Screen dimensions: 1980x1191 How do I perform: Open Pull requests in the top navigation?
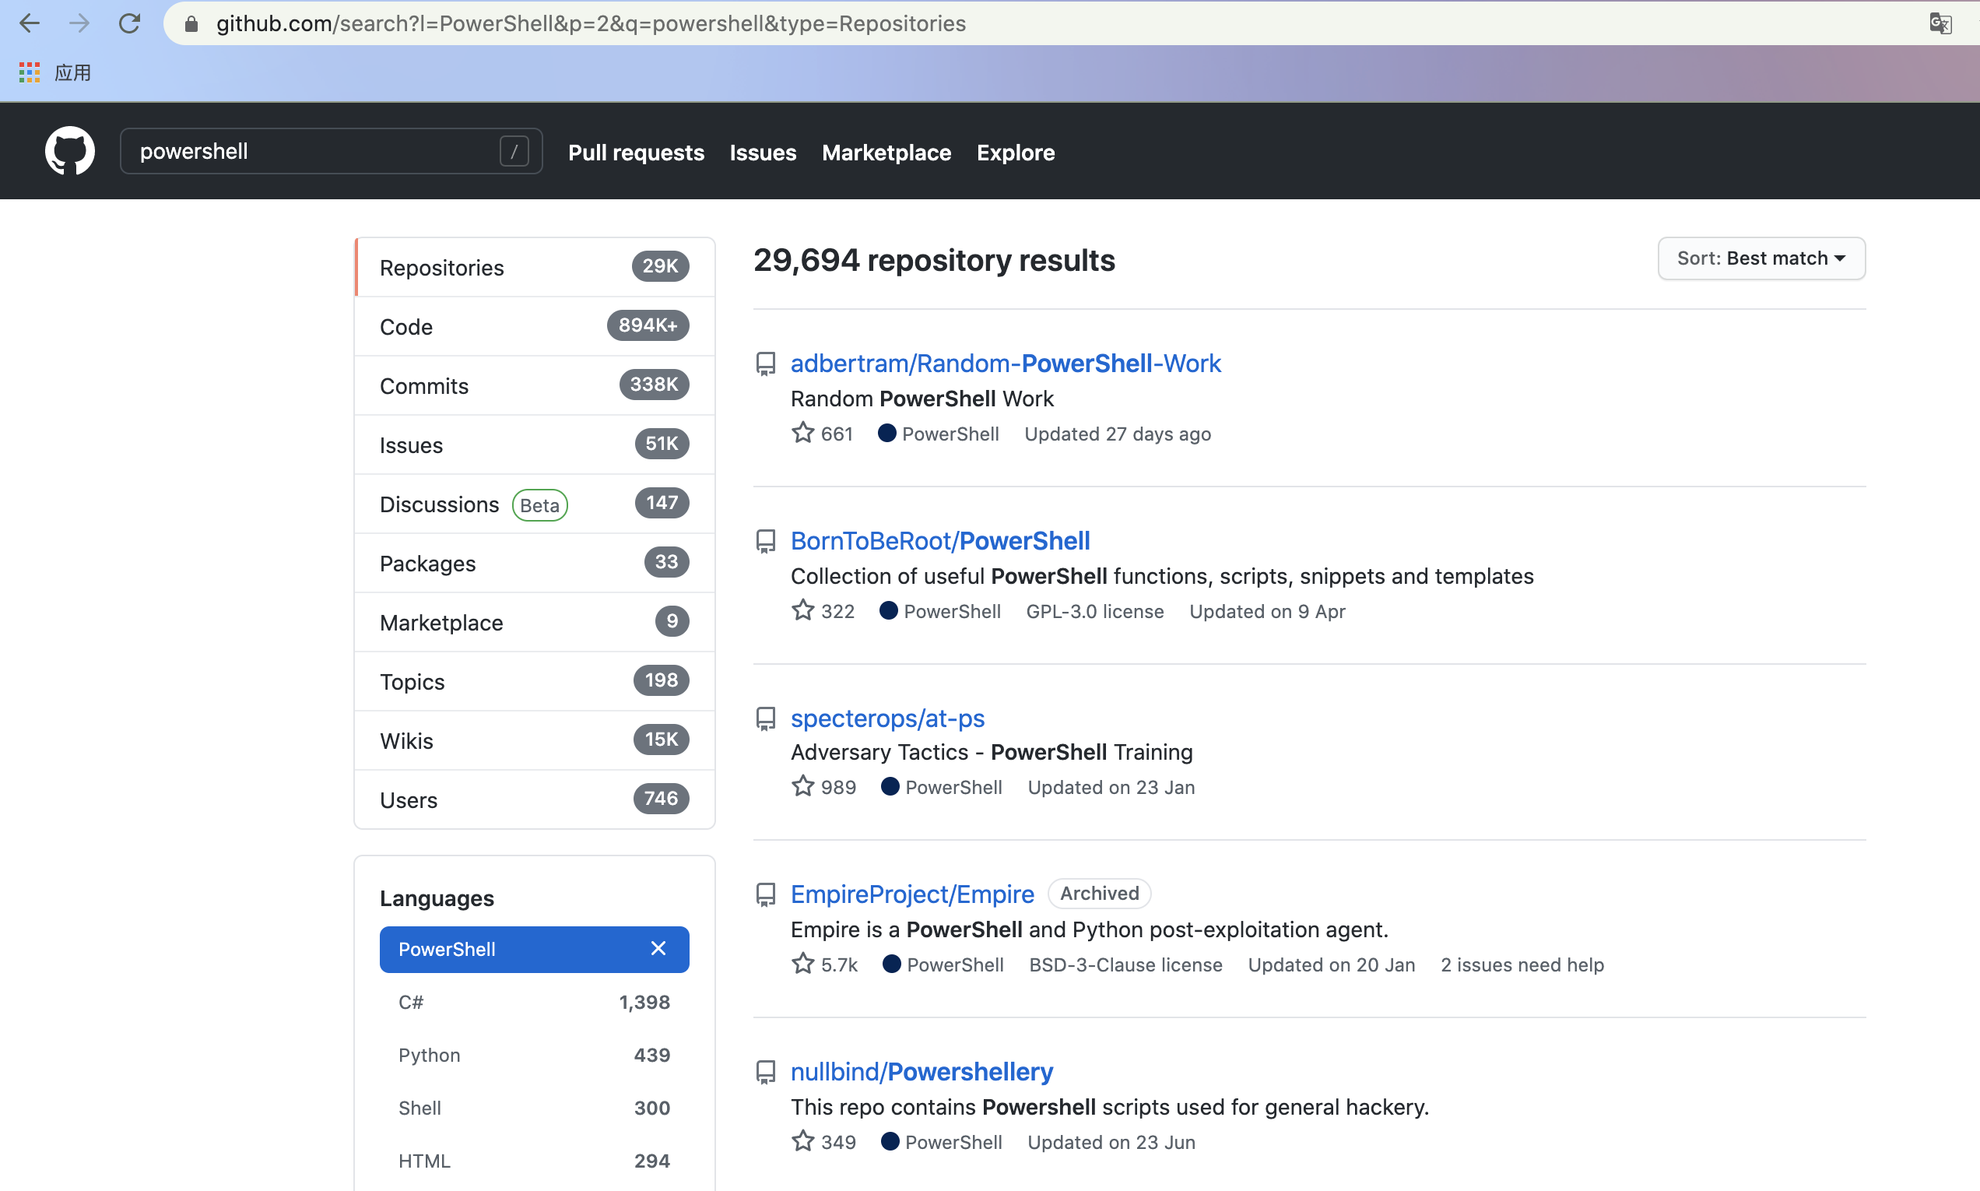point(635,153)
